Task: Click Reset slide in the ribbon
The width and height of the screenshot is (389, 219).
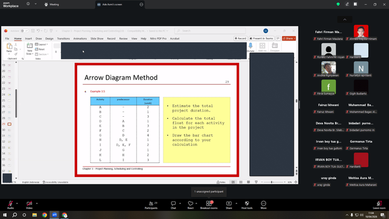Action: pyautogui.click(x=40, y=49)
